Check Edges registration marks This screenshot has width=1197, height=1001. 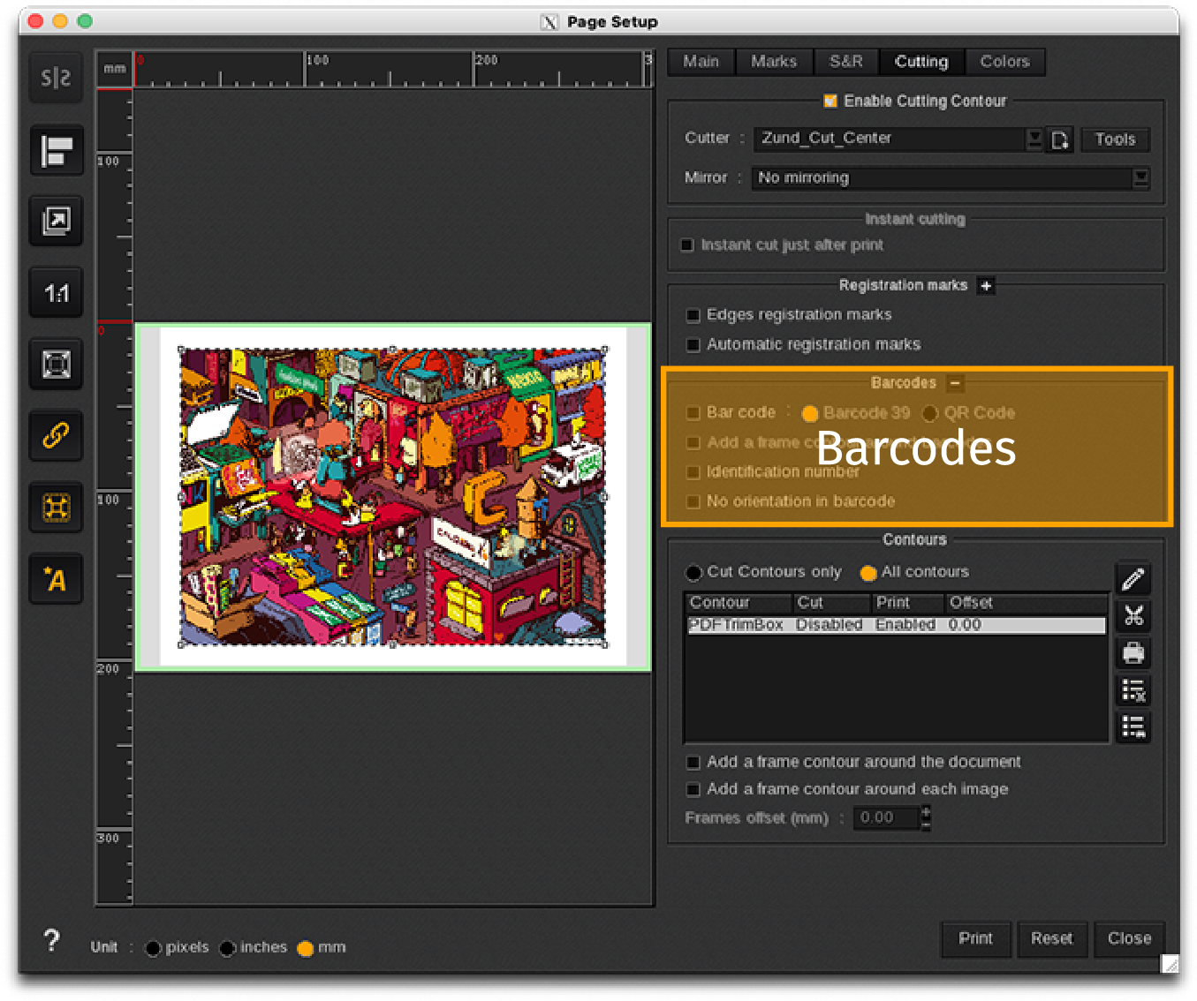[x=693, y=314]
